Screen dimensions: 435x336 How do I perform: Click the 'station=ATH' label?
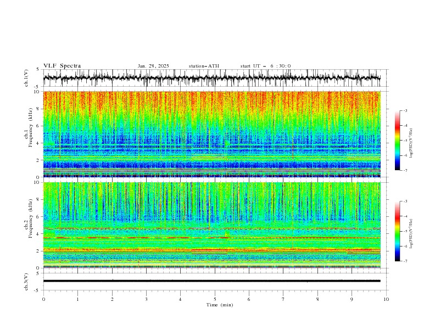pyautogui.click(x=204, y=66)
